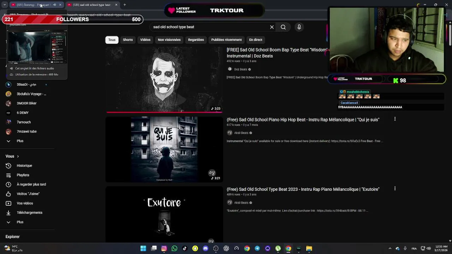Open Aksil Beats avatar under "Qui je suis"

(x=230, y=133)
